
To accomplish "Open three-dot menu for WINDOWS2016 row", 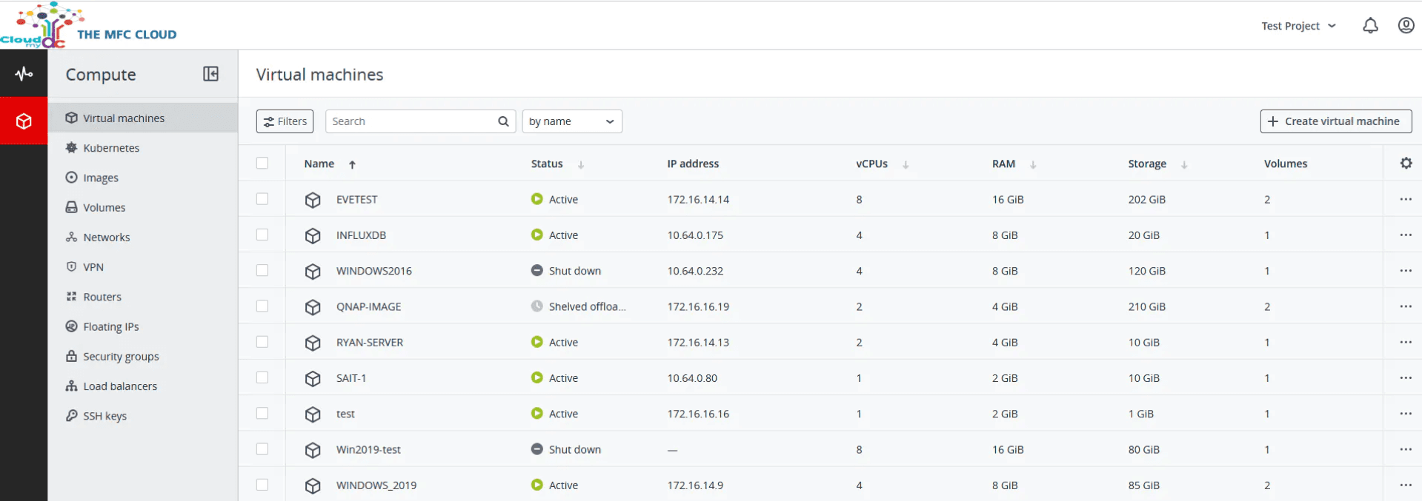I will tap(1405, 271).
